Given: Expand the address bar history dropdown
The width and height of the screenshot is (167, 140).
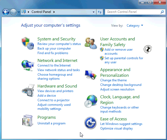Looking at the screenshot, I should coord(93,12).
